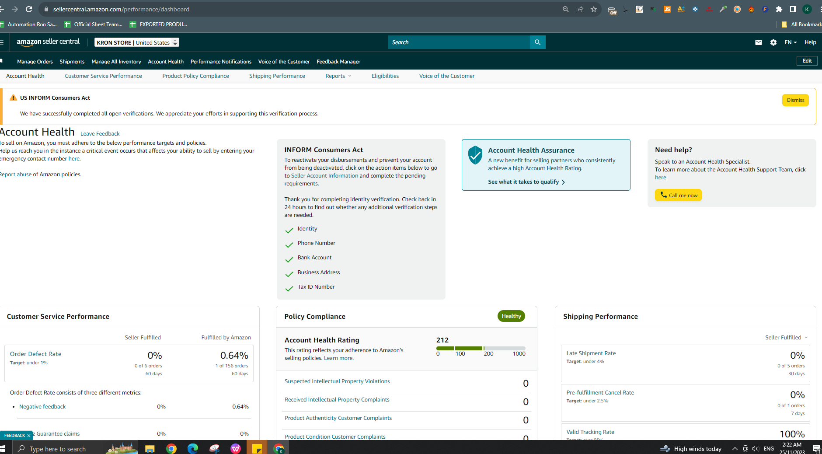Screen dimensions: 822x454
Task: Switch to Customer Service Performance tab
Action: point(104,76)
